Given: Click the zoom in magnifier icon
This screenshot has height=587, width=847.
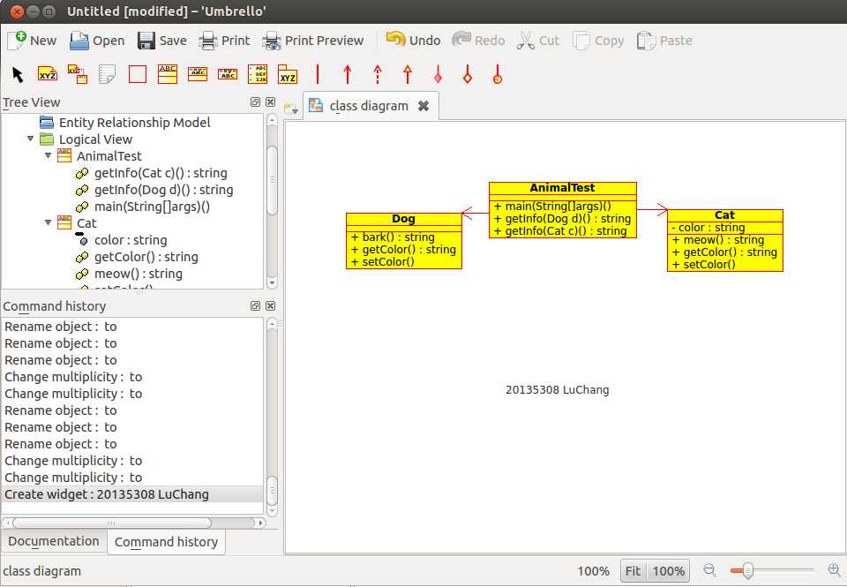Looking at the screenshot, I should point(834,569).
